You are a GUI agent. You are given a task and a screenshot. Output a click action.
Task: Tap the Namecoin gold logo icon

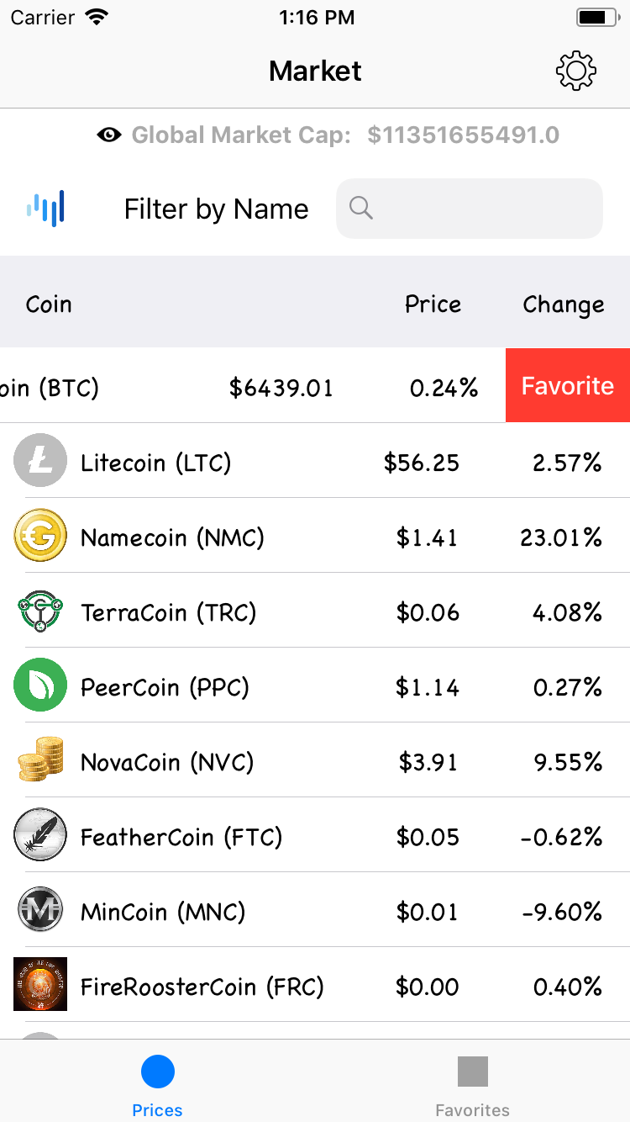(x=40, y=536)
